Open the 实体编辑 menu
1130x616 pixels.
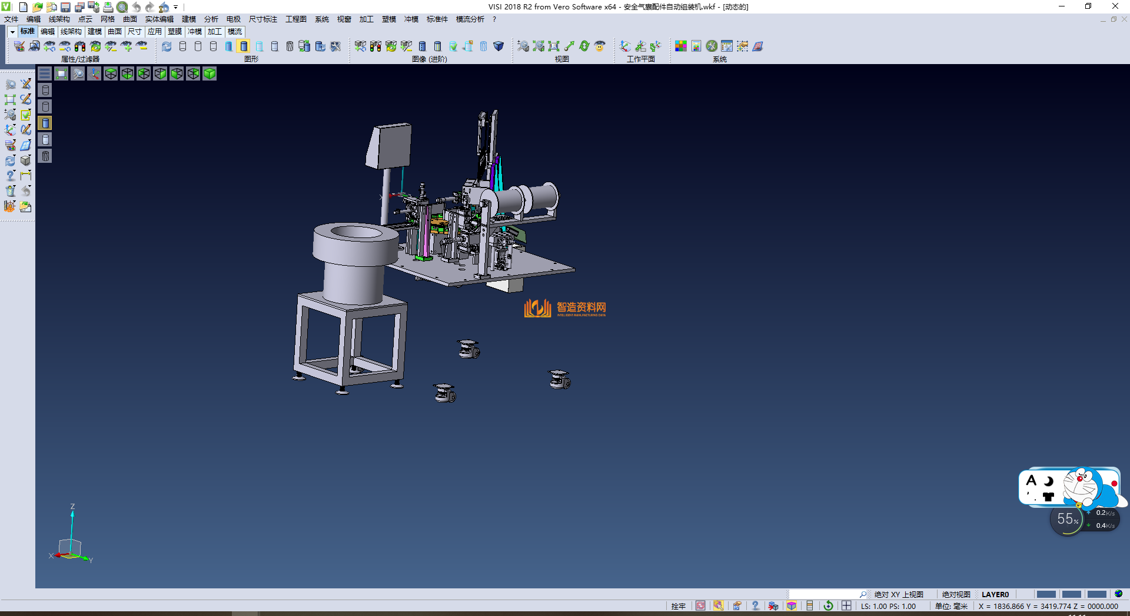click(159, 19)
